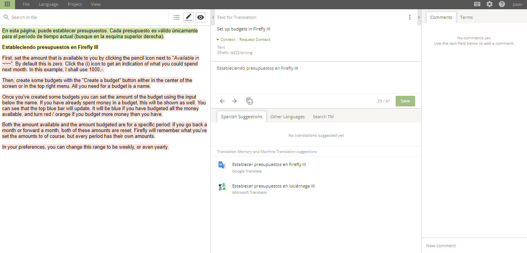Screen dimensions: 527x253
Task: Go to previous string arrow
Action: [x=222, y=101]
